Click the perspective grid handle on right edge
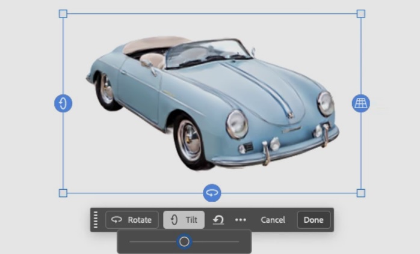Screen dimensions: 420x254 [x=360, y=103]
